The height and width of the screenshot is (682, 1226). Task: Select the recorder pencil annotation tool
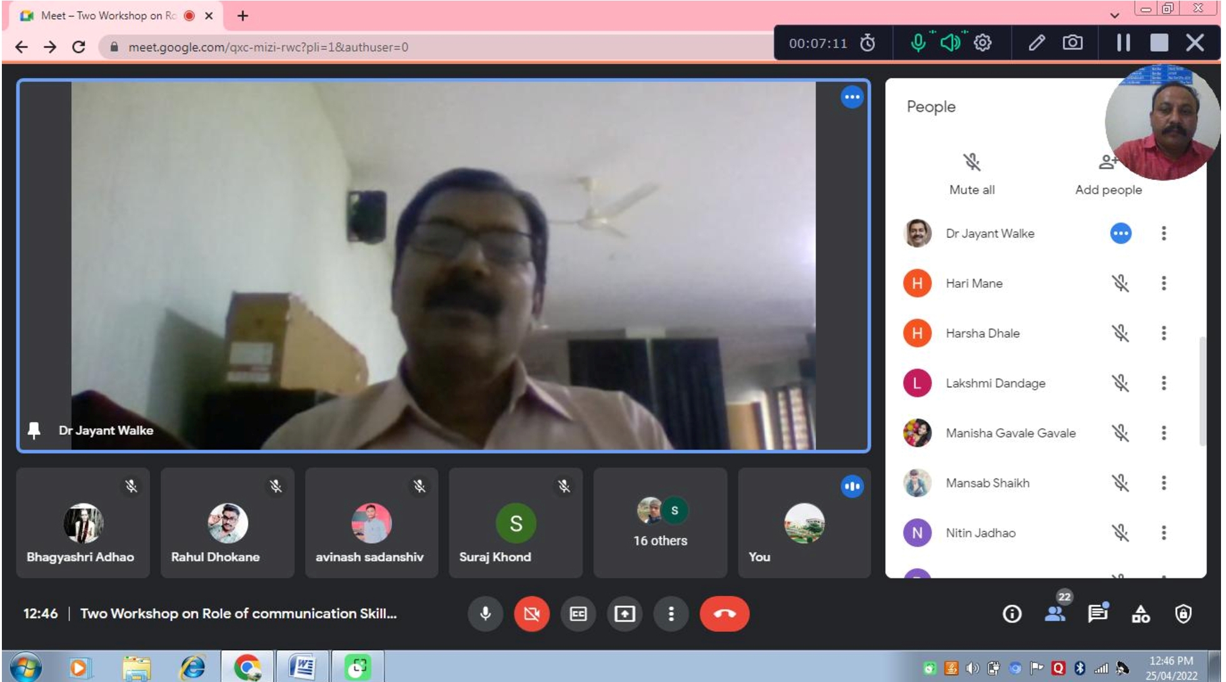[1036, 43]
